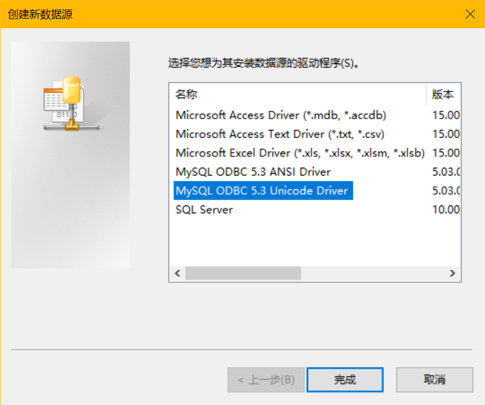The image size is (485, 405).
Task: Select Microsoft Access Text Driver entry
Action: click(280, 134)
